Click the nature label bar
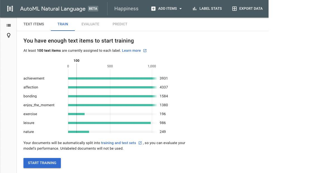The image size is (335, 173). click(x=78, y=132)
